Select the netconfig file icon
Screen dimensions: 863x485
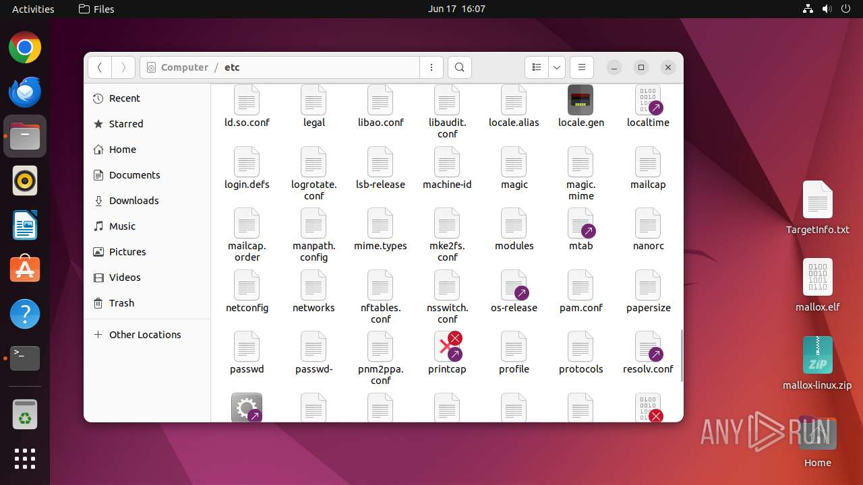(247, 285)
